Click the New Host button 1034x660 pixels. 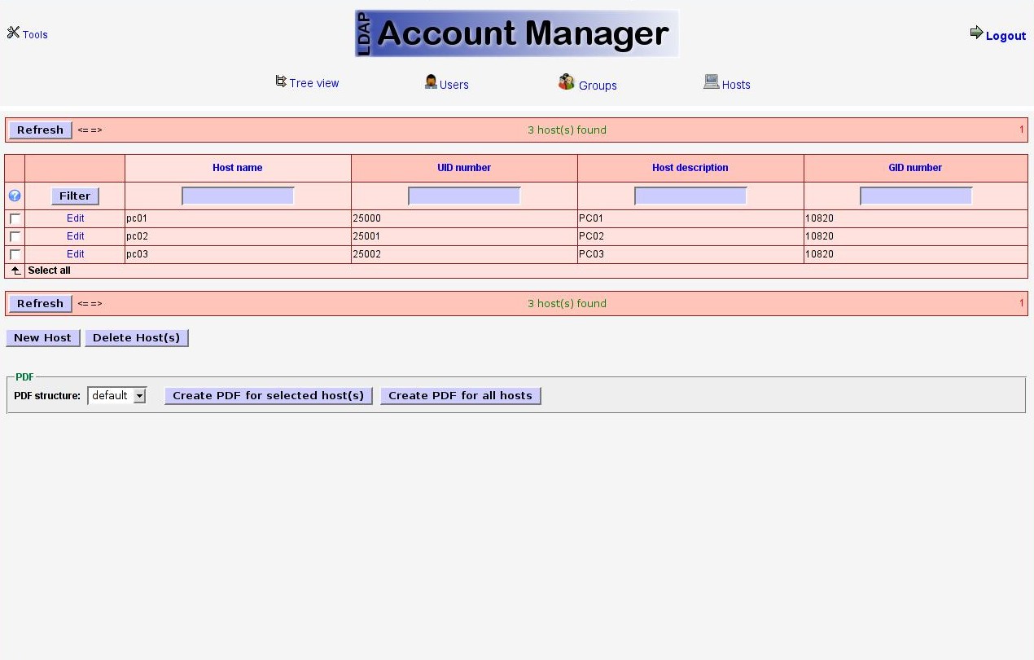(43, 337)
